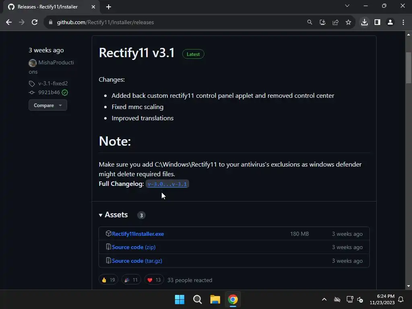This screenshot has height=309, width=412.
Task: Toggle the Chrome side panel
Action: click(x=377, y=23)
